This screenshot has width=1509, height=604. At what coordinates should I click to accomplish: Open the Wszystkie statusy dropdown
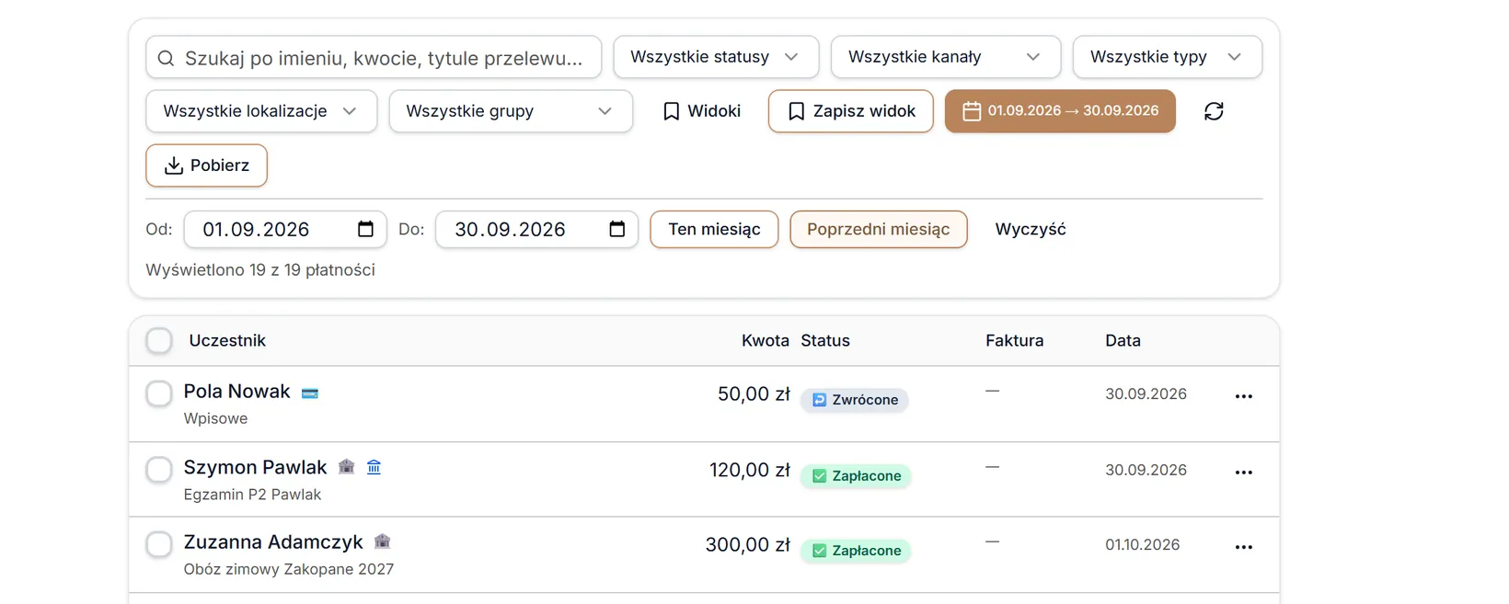[716, 57]
